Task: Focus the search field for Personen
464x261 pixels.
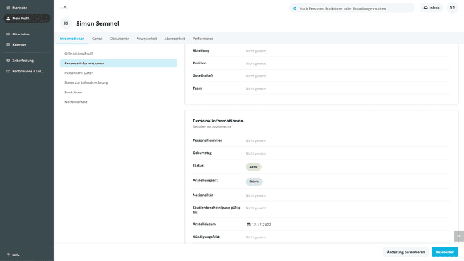Action: coord(352,8)
